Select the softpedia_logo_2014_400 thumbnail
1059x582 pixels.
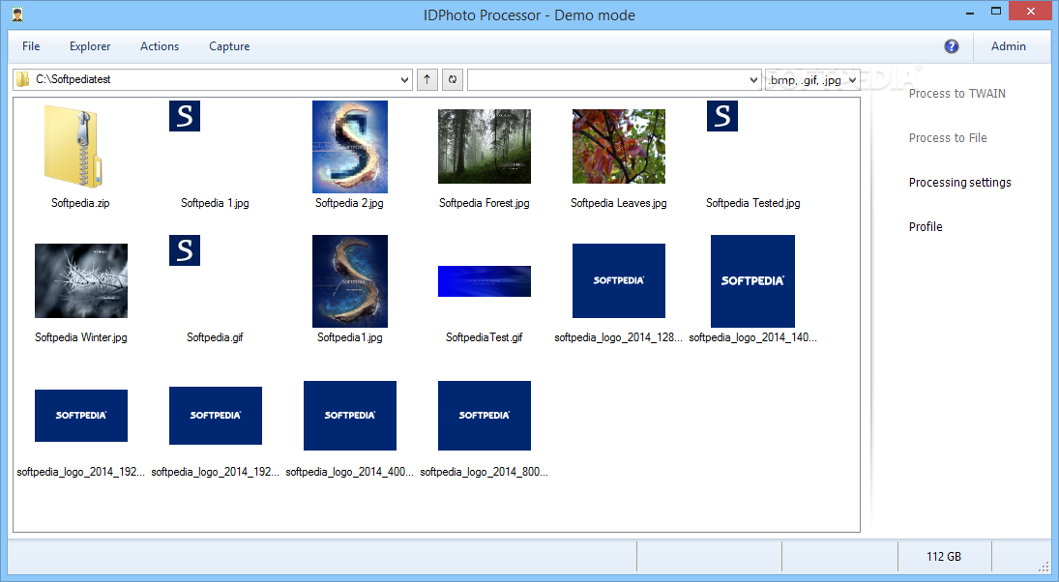click(350, 416)
